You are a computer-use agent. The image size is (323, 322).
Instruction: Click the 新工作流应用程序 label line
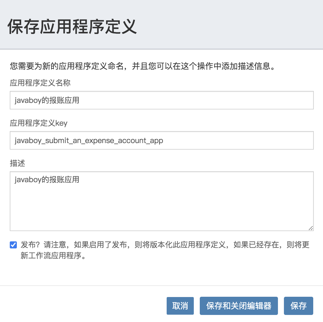coord(53,256)
